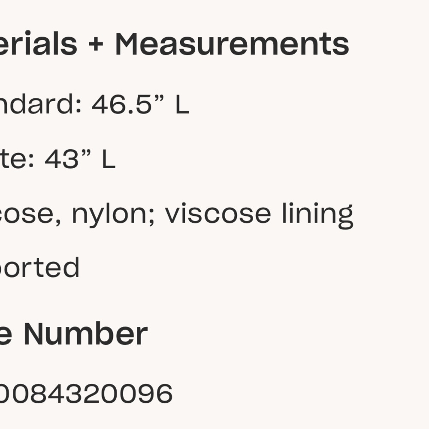Click the word viscose before lining

pos(218,213)
